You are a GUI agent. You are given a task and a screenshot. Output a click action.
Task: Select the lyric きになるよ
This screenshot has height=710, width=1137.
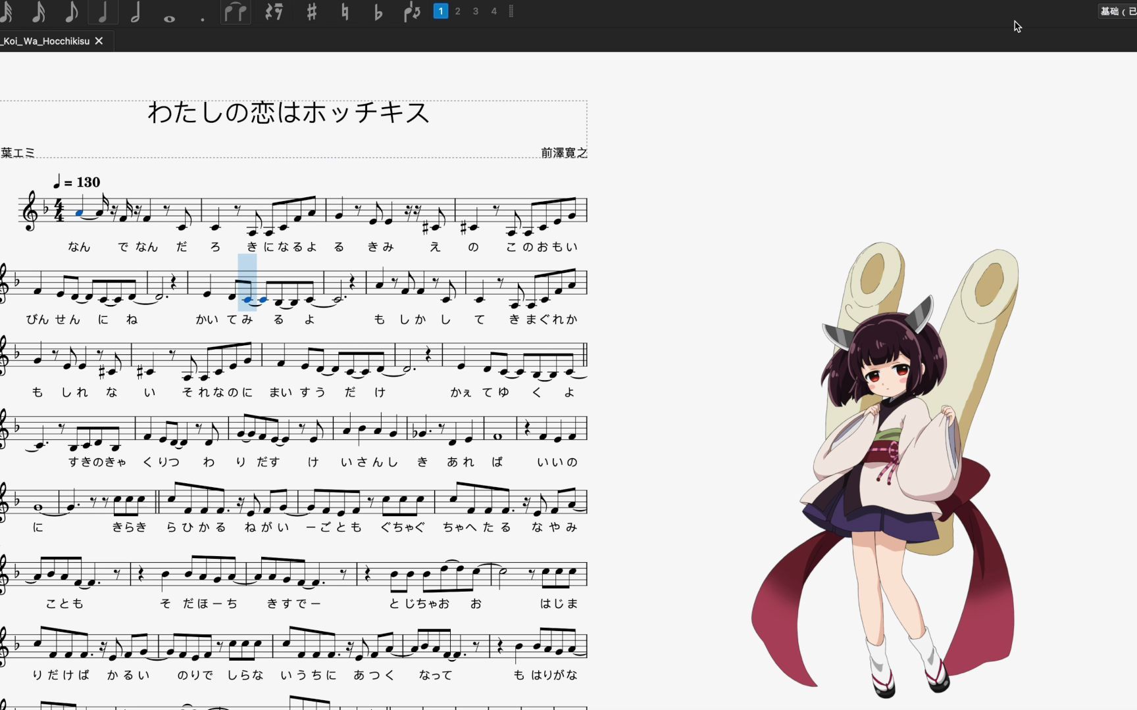click(x=282, y=247)
